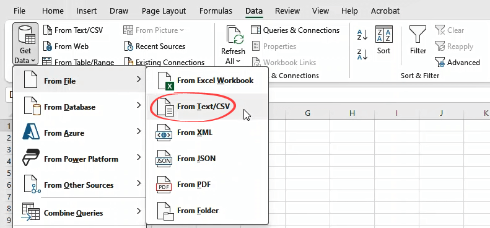Viewport: 490px width, 228px height.
Task: Open Existing Connections
Action: [164, 62]
